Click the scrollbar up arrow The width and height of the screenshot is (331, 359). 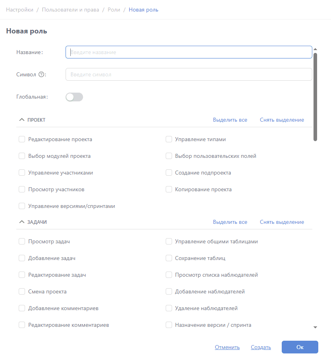[315, 49]
